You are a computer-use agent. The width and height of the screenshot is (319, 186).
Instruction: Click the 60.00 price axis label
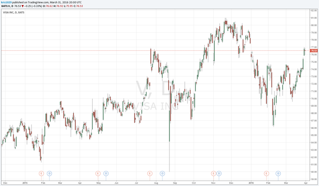pos(314,172)
